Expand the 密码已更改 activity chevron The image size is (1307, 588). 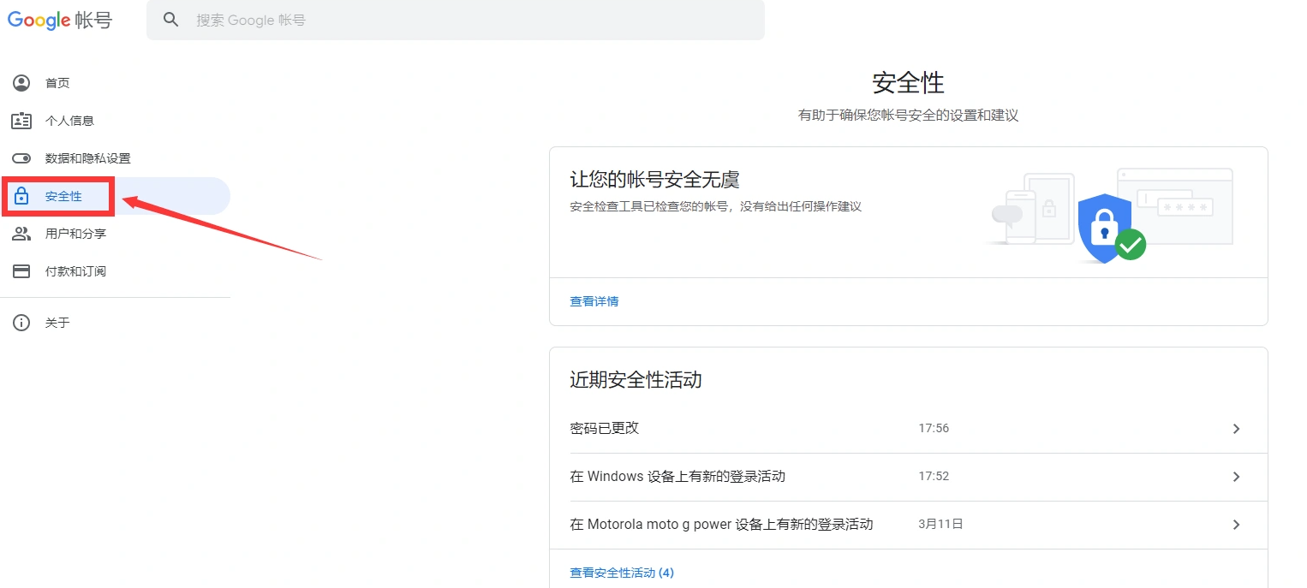(x=1236, y=429)
